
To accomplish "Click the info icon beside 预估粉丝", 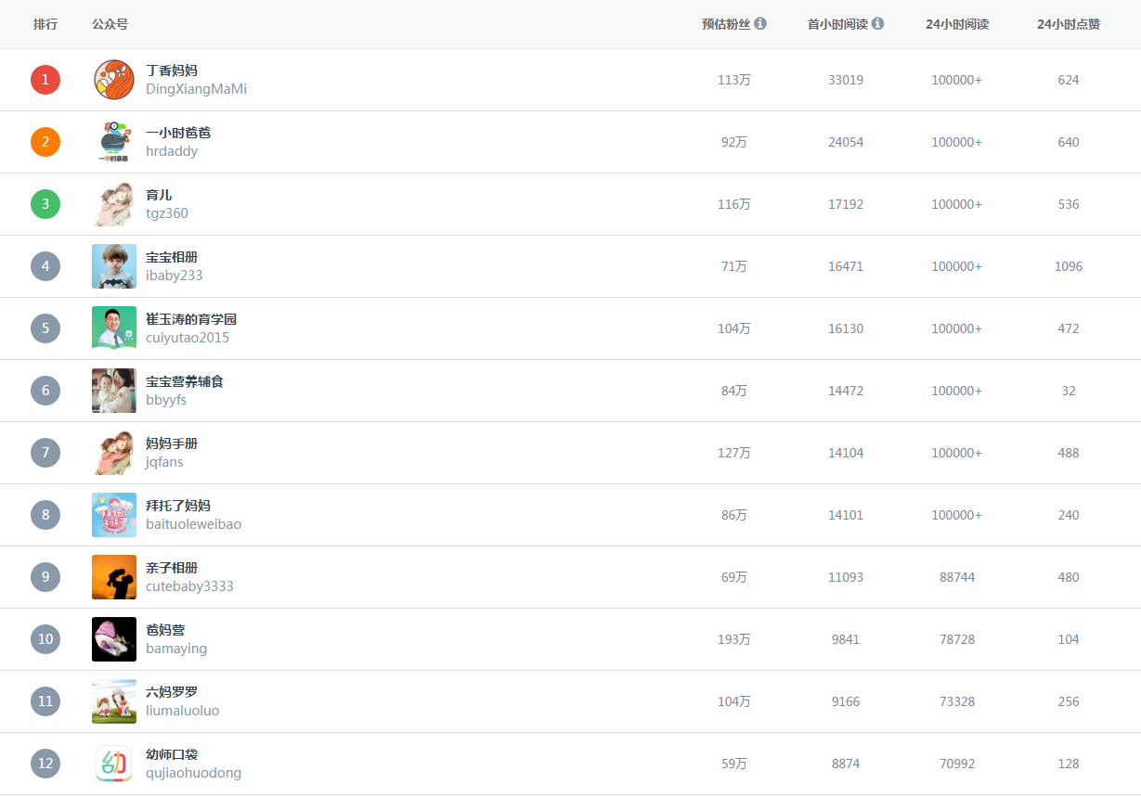I will (x=760, y=24).
